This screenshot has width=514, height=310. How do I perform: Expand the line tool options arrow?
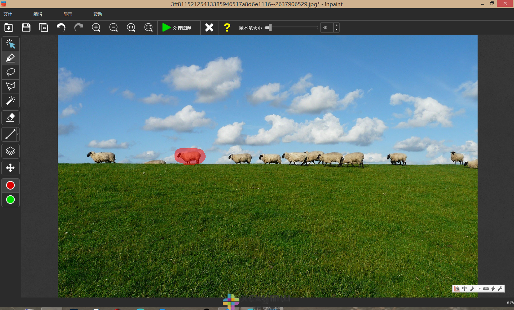point(18,134)
